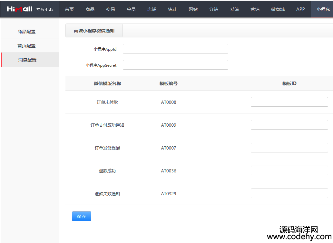This screenshot has height=243, width=333.
Task: Click template ID field for 订单未付款
Action: [x=289, y=102]
